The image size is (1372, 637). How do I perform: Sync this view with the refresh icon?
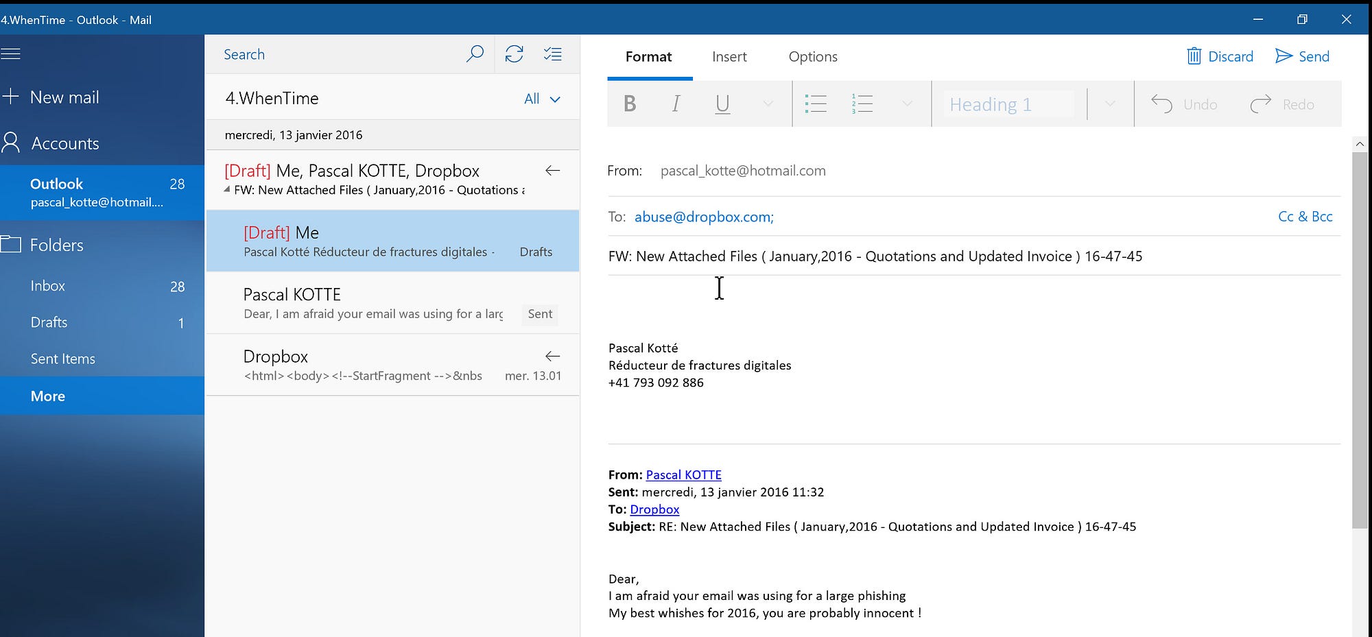tap(514, 54)
